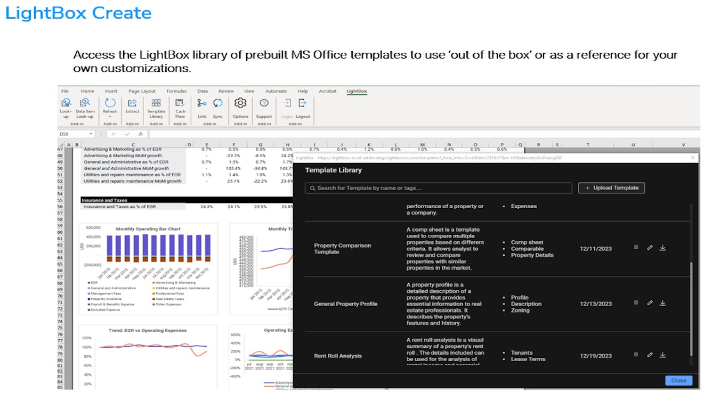The width and height of the screenshot is (728, 409).
Task: Click the Close button in Template Library
Action: pyautogui.click(x=678, y=380)
